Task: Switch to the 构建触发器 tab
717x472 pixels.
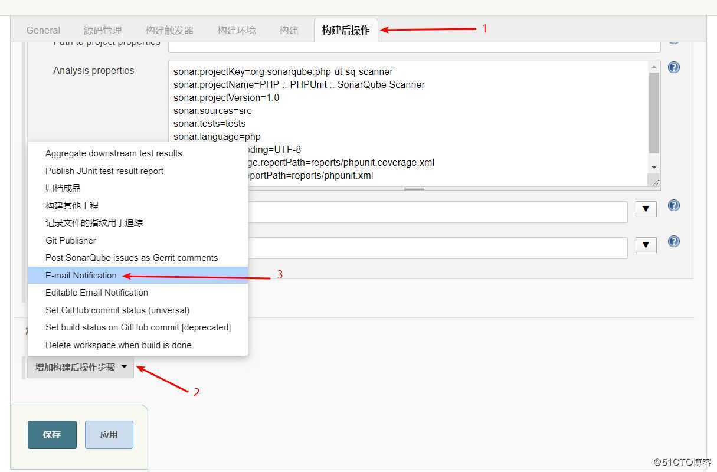Action: [x=169, y=30]
